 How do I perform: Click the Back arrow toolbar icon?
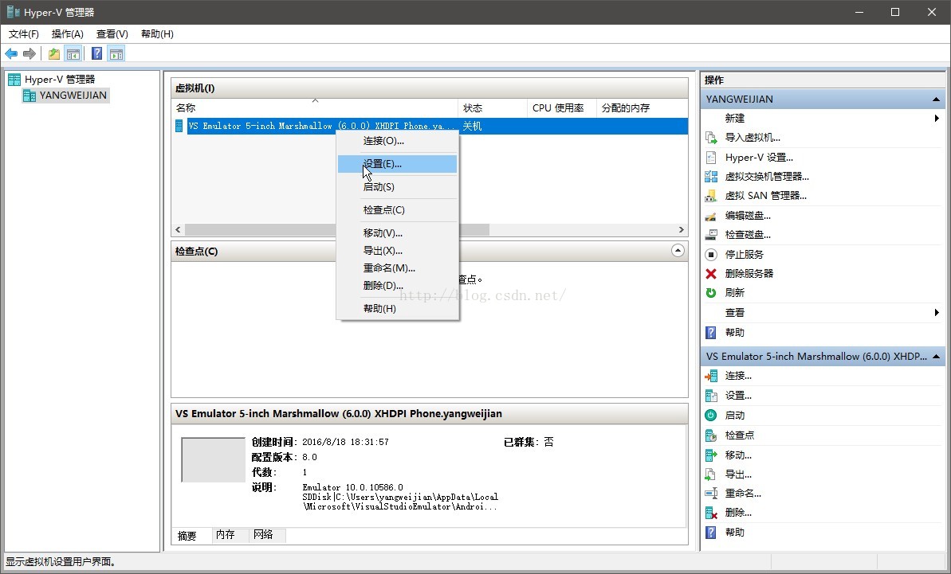pos(11,54)
